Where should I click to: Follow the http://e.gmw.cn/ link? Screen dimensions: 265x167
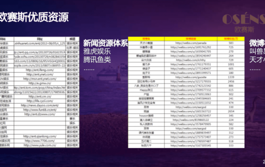pos(40,83)
